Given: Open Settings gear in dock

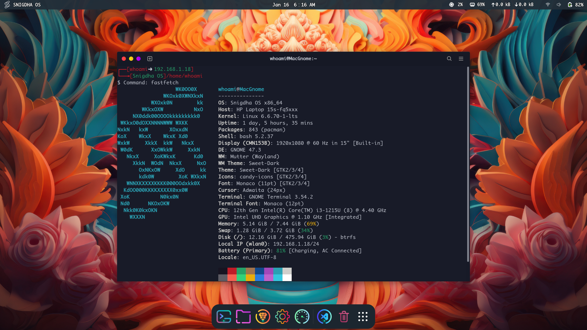Looking at the screenshot, I should (x=282, y=317).
